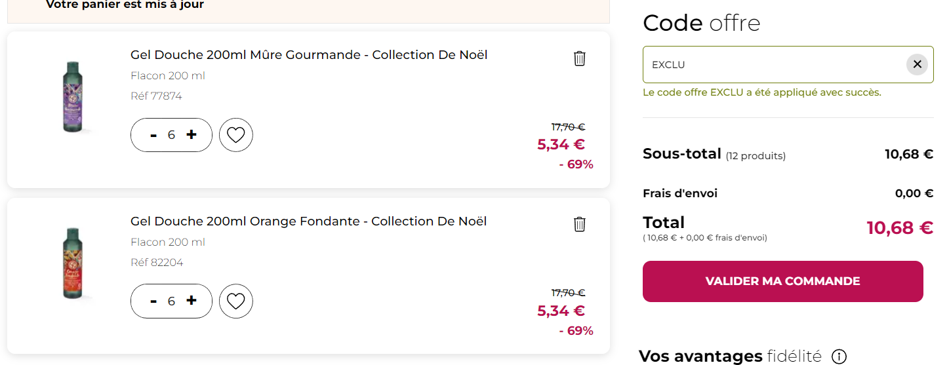Add Mûre Gourmande gel to wishlist

click(236, 135)
